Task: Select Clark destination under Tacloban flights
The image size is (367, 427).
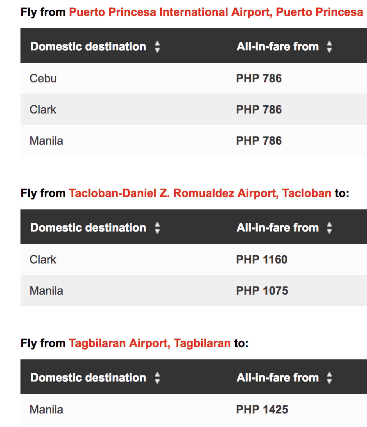Action: click(x=43, y=259)
